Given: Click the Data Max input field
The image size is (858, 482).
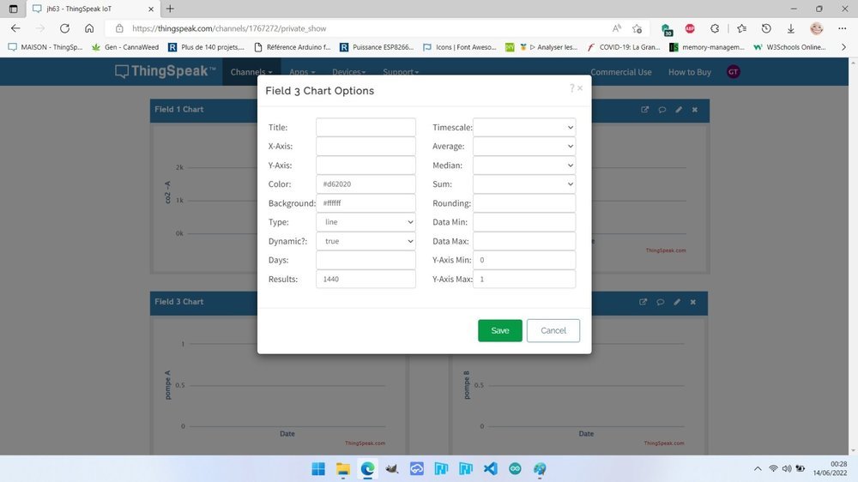Looking at the screenshot, I should point(524,241).
